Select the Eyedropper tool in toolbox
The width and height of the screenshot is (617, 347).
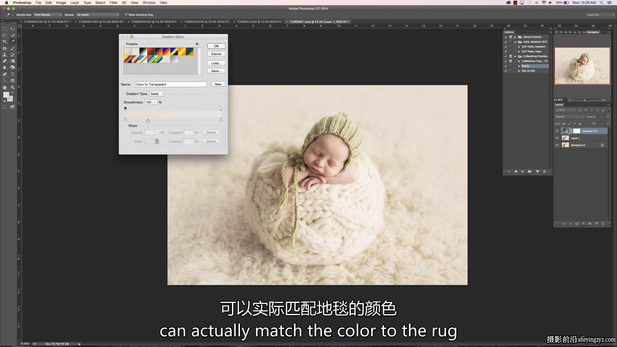[x=13, y=41]
